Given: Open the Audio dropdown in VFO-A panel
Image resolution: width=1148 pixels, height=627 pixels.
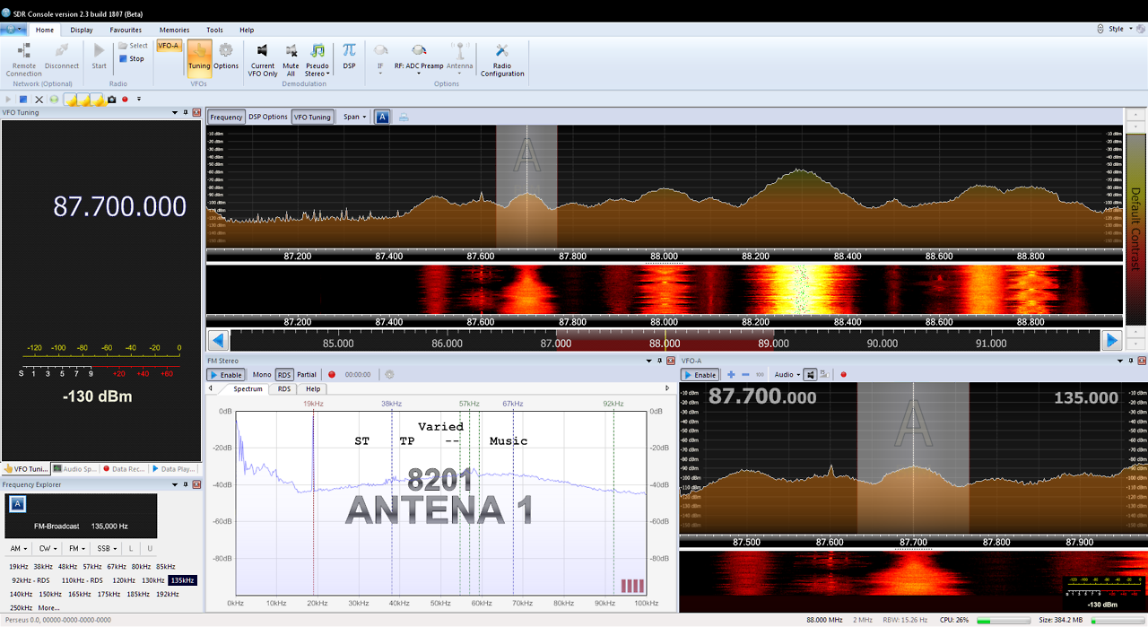Looking at the screenshot, I should (786, 375).
